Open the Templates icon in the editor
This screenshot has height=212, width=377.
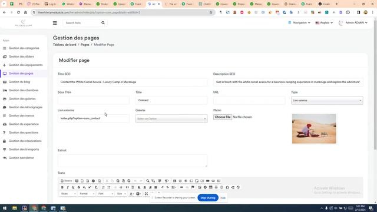(x=100, y=181)
